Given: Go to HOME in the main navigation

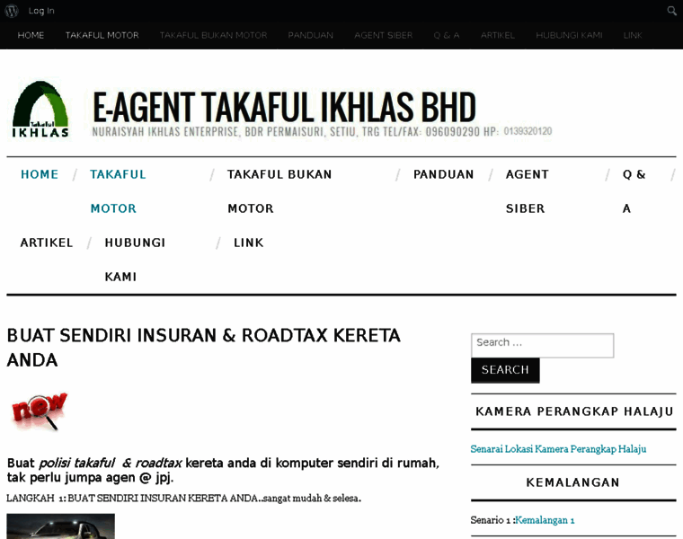Looking at the screenshot, I should 40,174.
